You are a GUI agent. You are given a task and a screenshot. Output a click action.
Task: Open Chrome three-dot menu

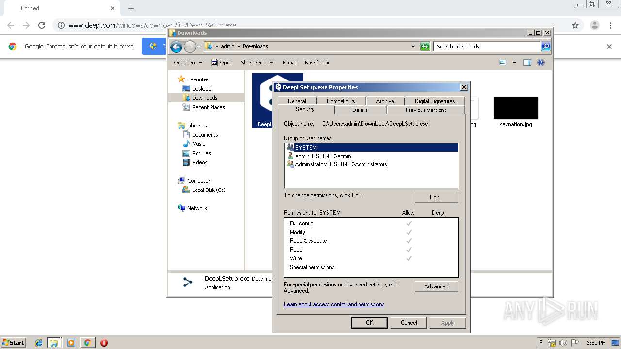[610, 25]
